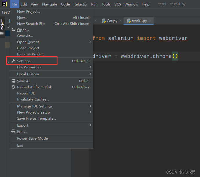Click the test1 project breadcrumb
Viewport: 200px width, 177px height.
(x=6, y=12)
